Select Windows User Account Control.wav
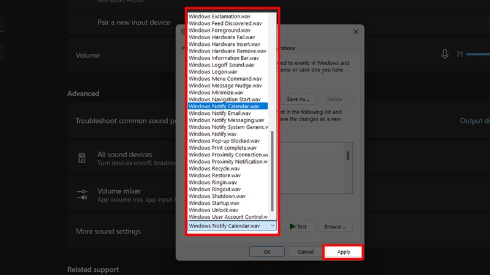 tap(228, 217)
